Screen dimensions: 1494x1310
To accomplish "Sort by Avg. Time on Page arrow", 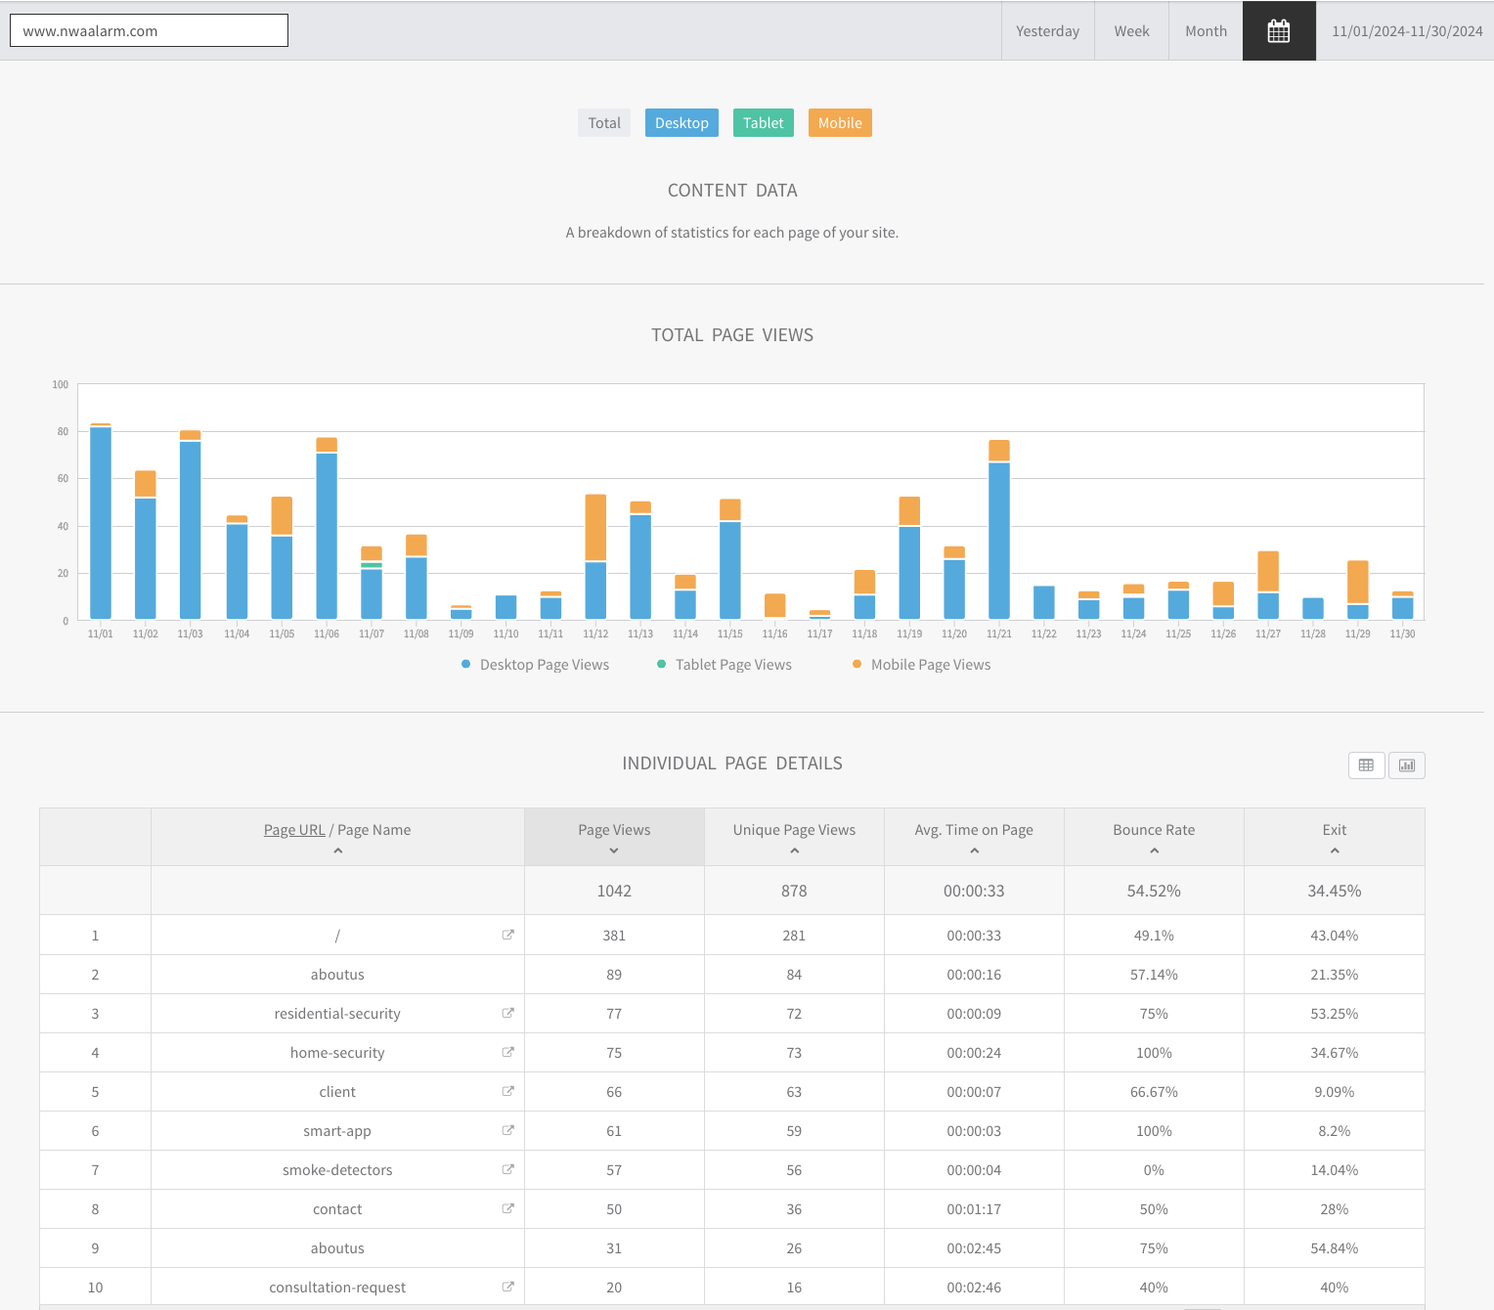I will (974, 851).
